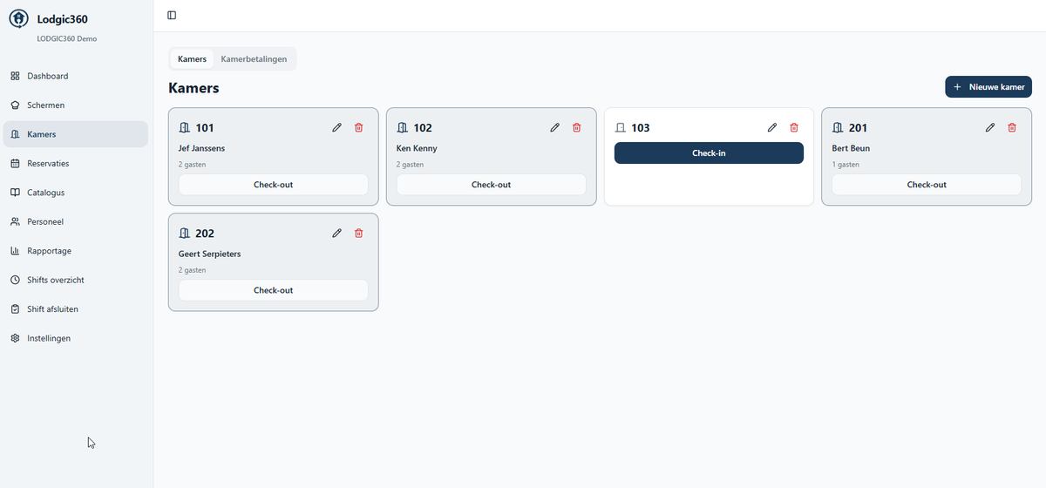Click '1 gasten' on room 201
Viewport: 1046px width, 488px height.
coord(846,165)
